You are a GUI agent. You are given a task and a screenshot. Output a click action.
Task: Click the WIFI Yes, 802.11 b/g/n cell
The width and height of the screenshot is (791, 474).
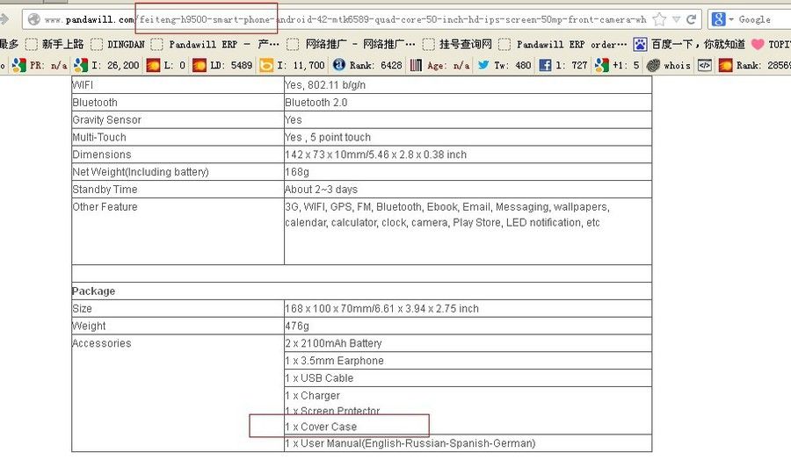tap(468, 85)
